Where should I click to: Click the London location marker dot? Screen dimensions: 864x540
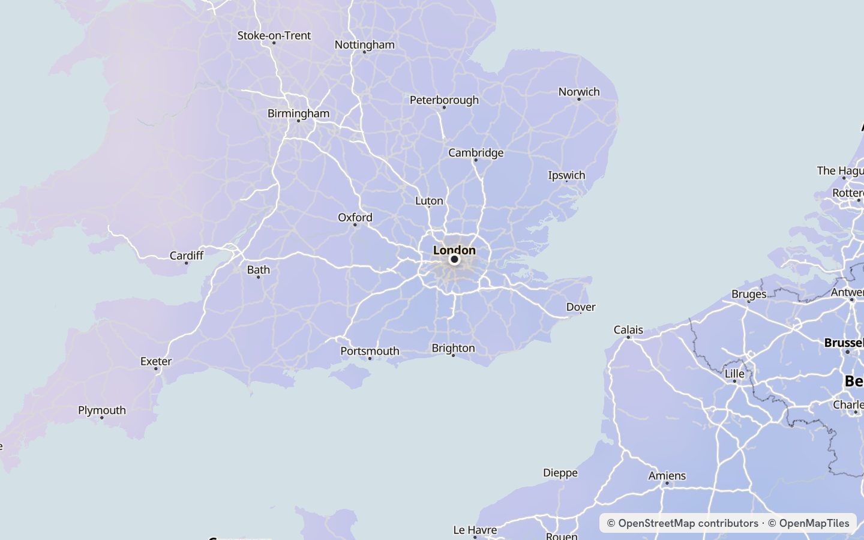click(x=454, y=259)
